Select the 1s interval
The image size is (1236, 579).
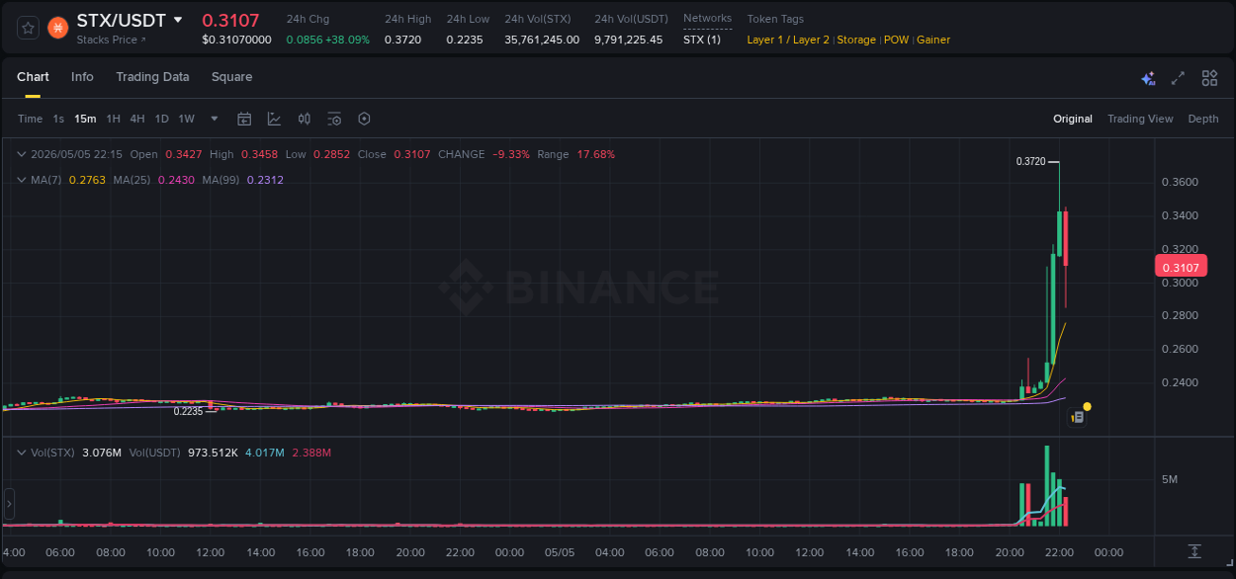point(58,119)
